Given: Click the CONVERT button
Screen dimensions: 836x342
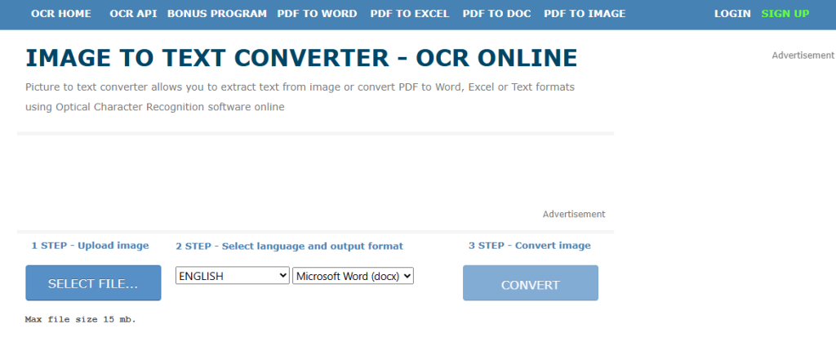Looking at the screenshot, I should point(531,283).
